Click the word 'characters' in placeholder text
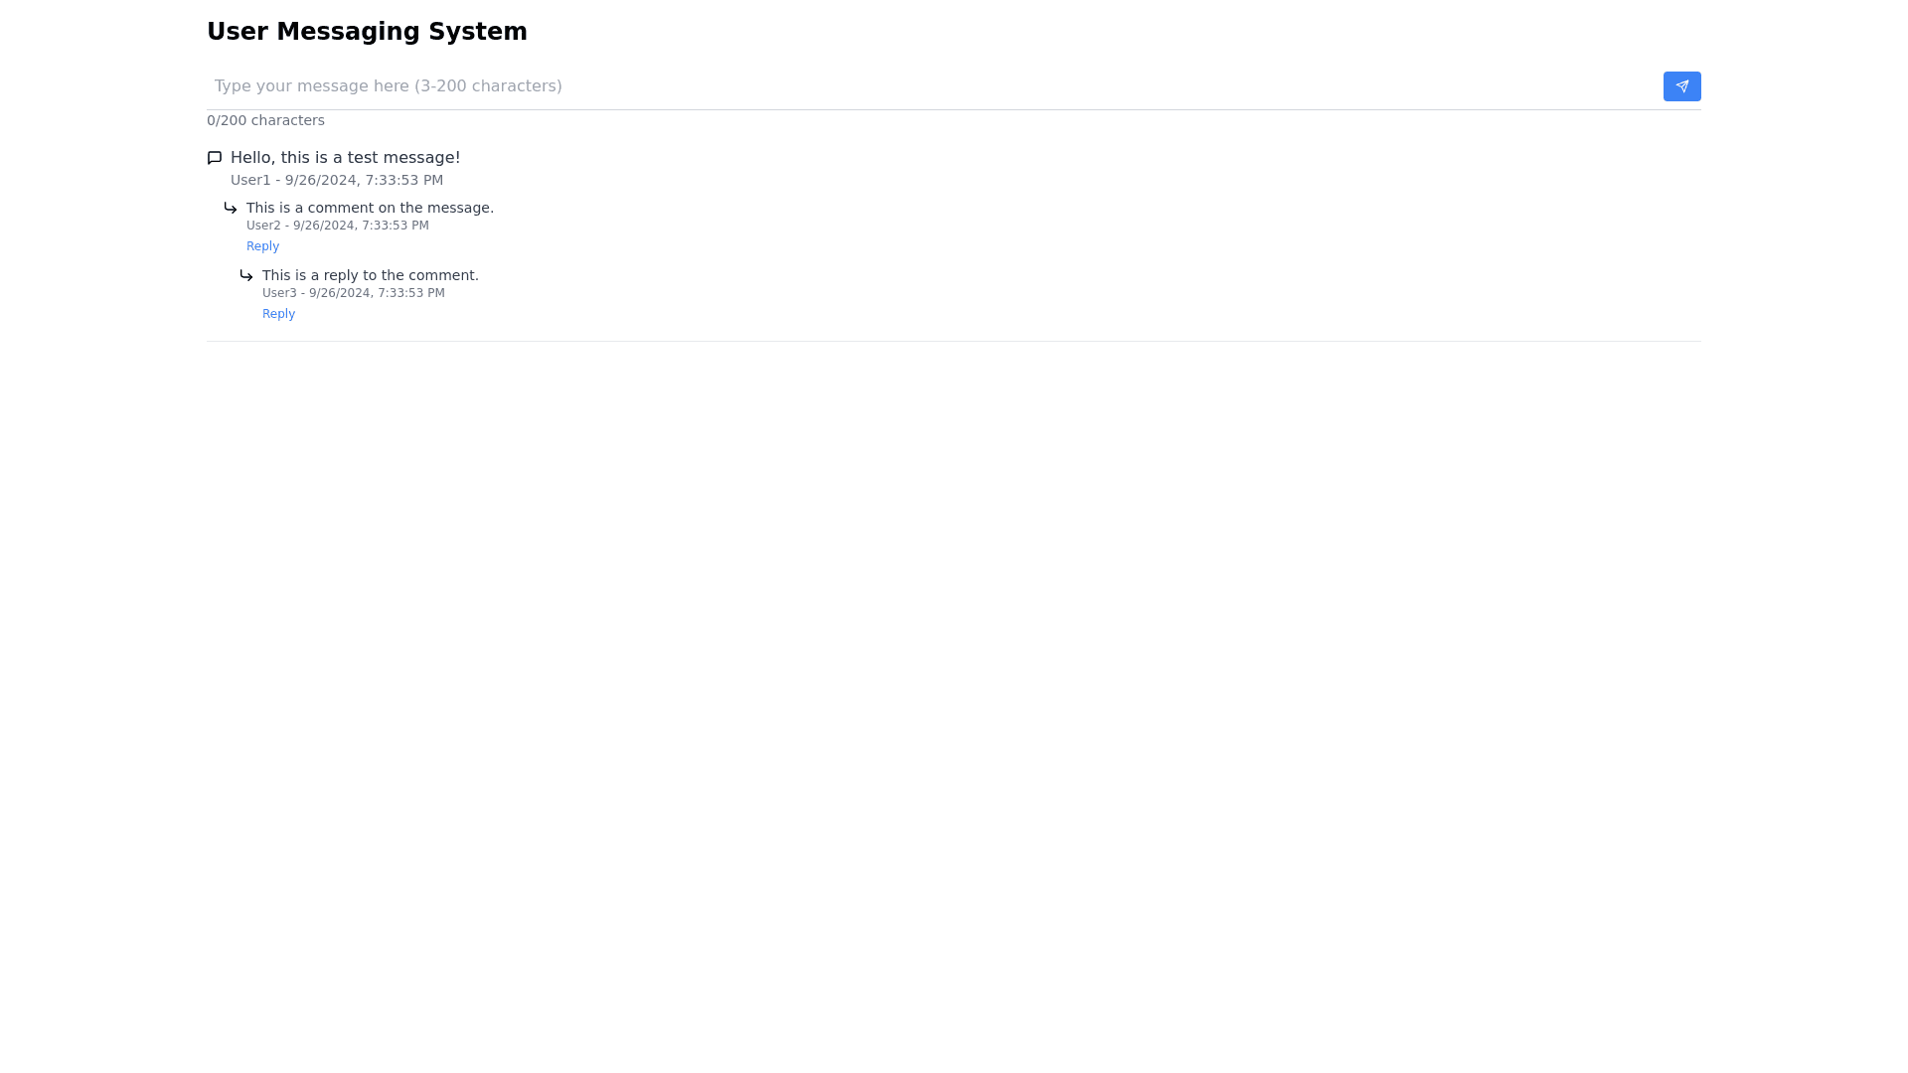 point(514,86)
